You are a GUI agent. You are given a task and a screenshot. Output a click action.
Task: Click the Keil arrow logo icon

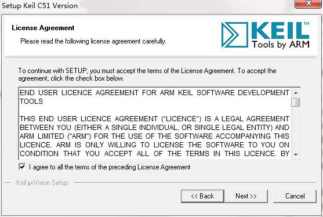235,35
